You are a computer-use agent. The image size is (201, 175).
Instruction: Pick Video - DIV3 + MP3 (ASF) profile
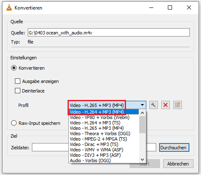click(x=104, y=155)
